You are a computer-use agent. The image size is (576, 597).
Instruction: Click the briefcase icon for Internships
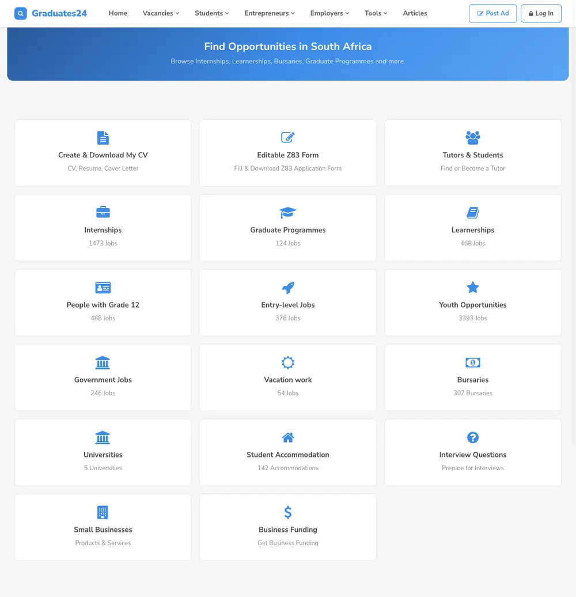(x=103, y=212)
